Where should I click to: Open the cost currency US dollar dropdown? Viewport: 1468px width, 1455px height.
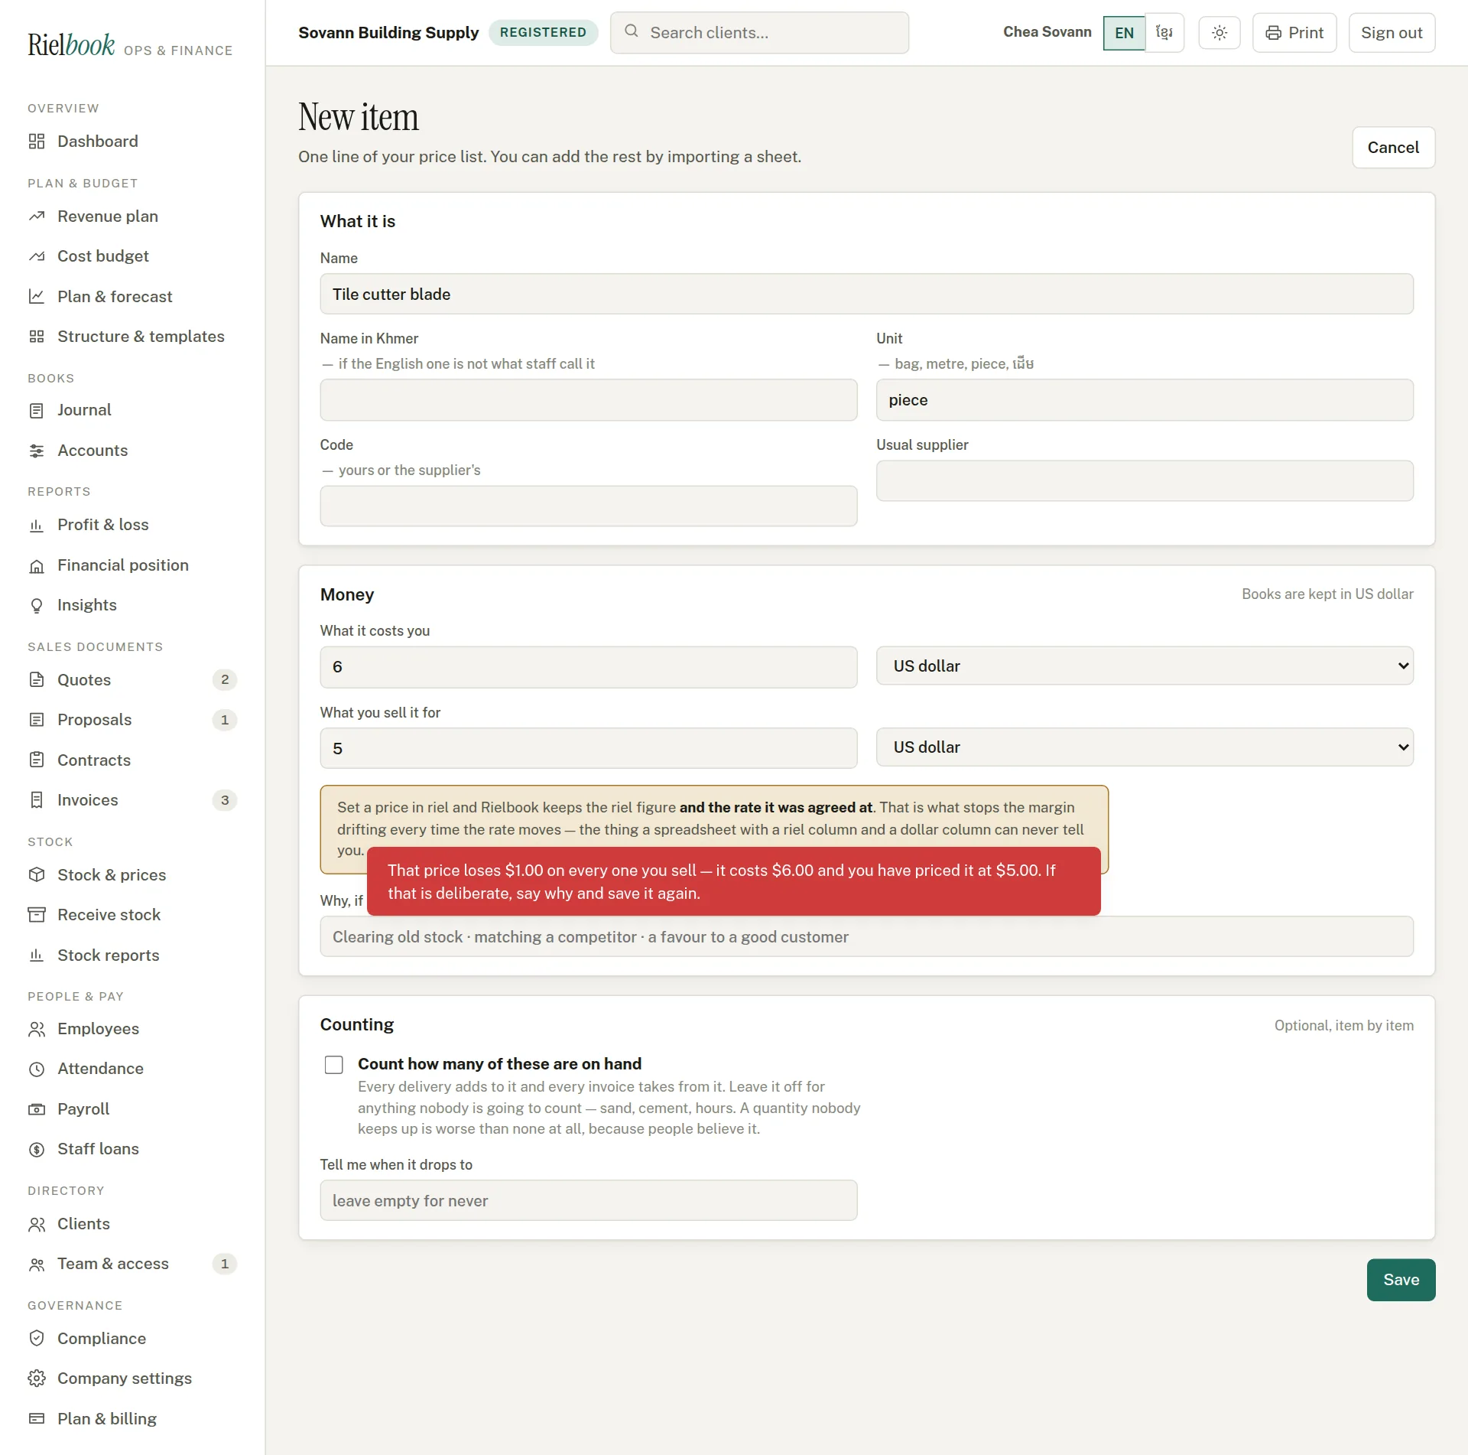tap(1145, 666)
